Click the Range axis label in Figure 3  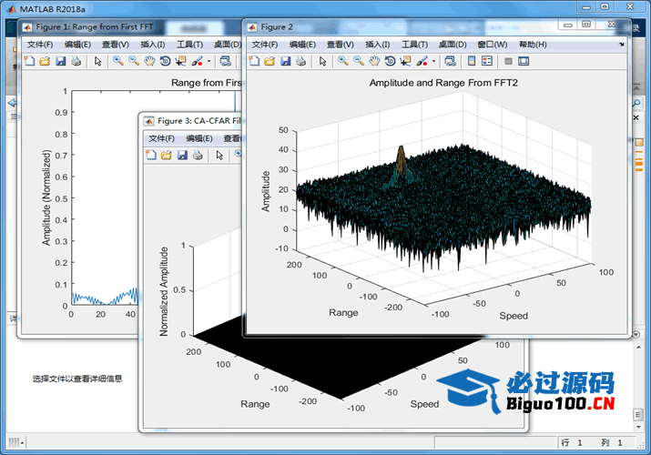tap(255, 404)
